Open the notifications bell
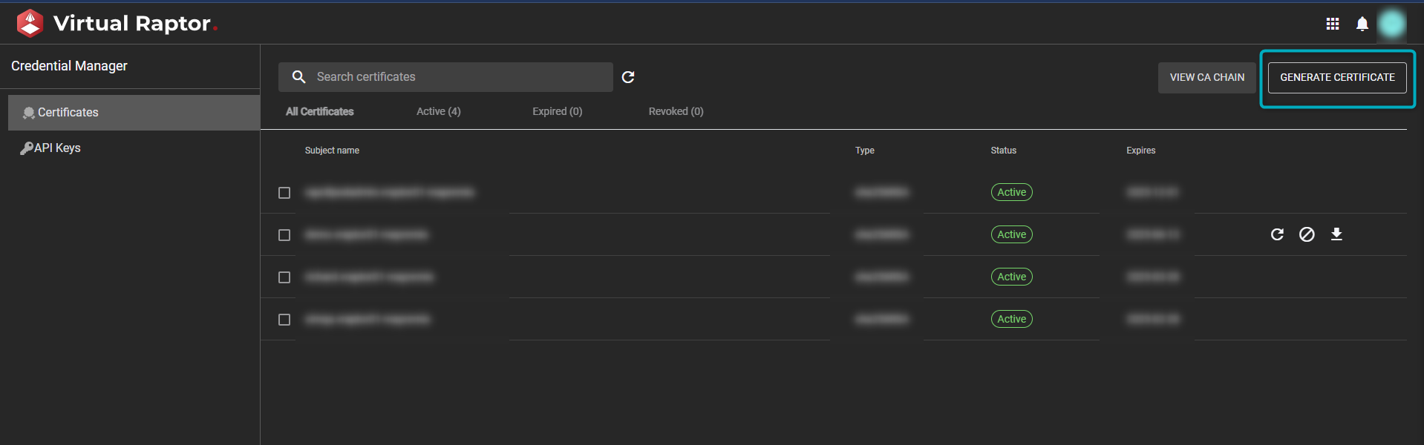Screen dimensions: 1424x445 click(x=1362, y=24)
